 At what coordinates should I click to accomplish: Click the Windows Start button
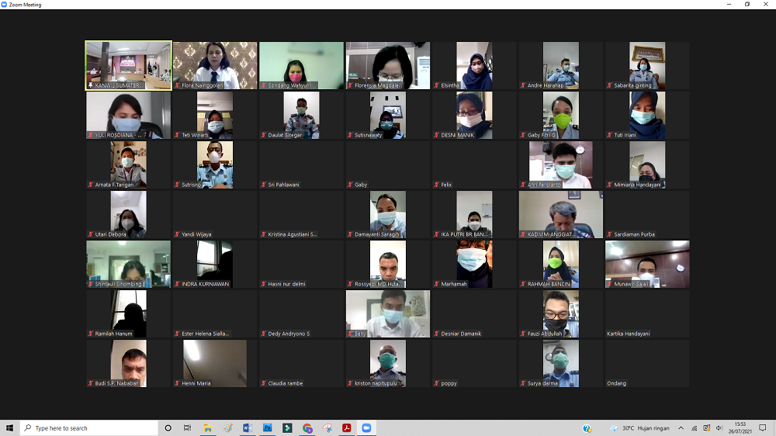pos(10,427)
